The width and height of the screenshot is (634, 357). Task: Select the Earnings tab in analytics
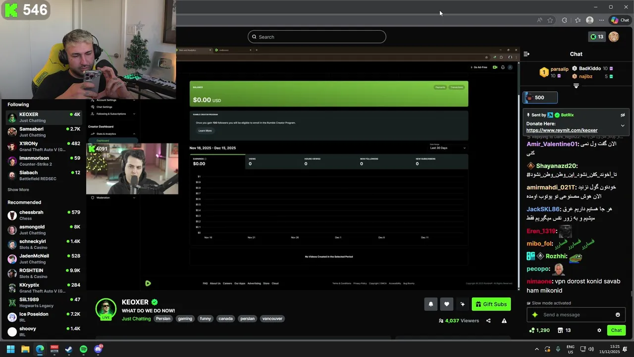217,161
